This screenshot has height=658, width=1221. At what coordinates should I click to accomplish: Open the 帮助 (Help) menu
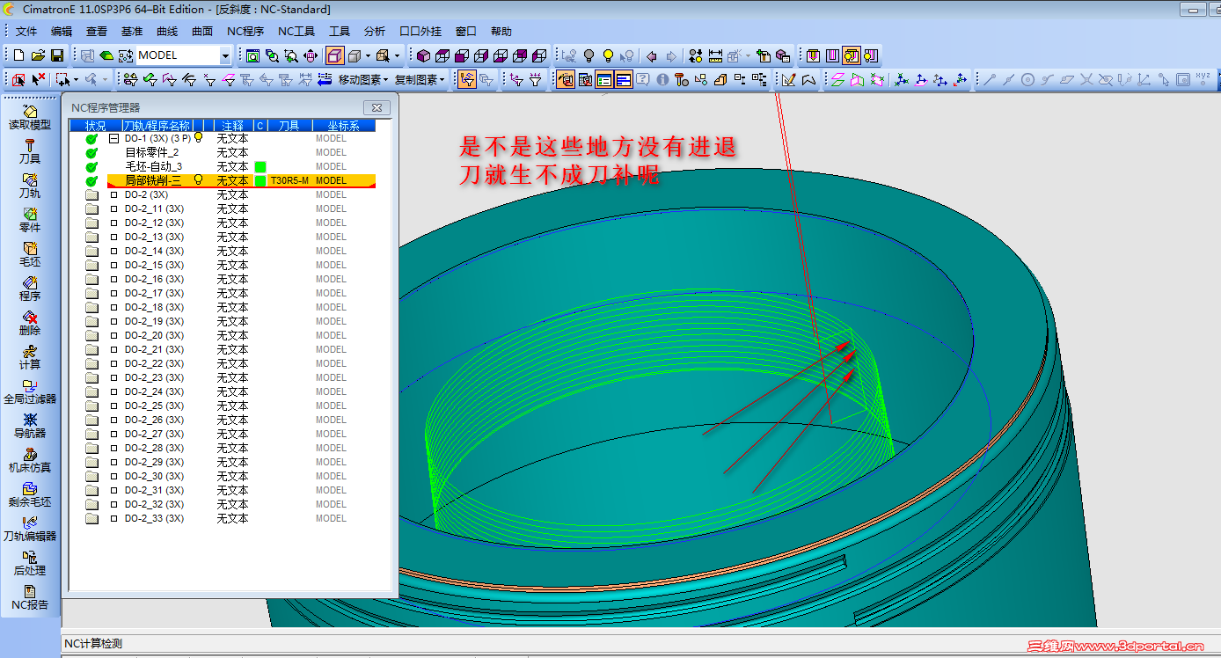click(x=501, y=32)
